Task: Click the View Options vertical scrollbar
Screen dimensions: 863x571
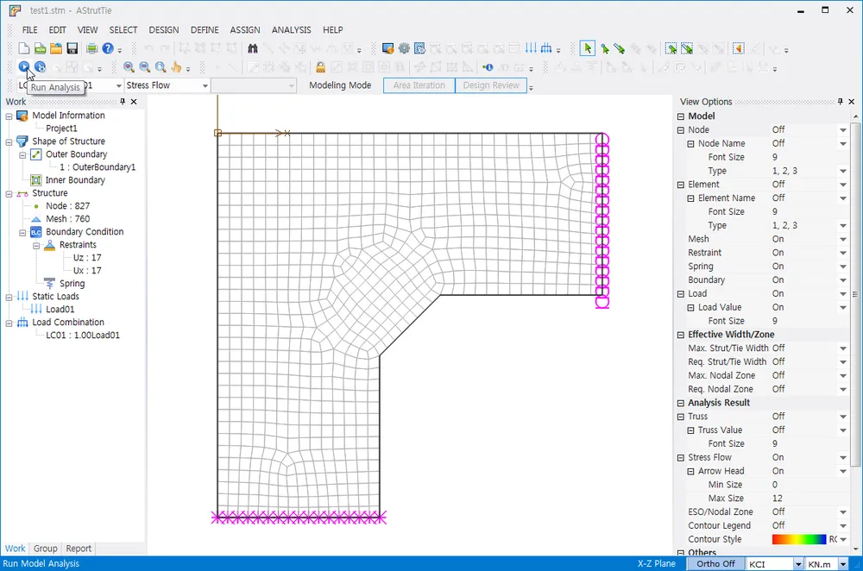Action: pyautogui.click(x=855, y=294)
